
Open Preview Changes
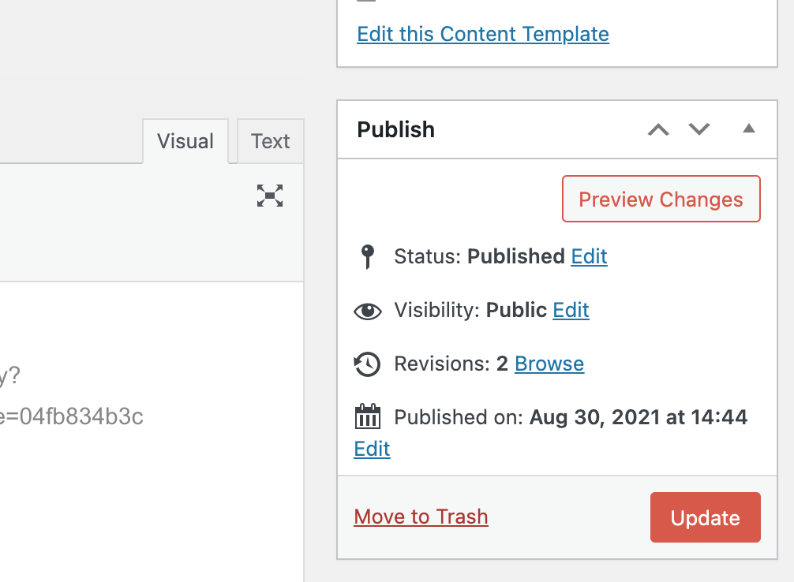click(x=661, y=199)
